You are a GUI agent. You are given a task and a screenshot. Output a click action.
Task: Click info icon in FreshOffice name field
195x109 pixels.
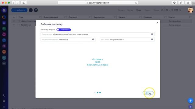click(93, 39)
